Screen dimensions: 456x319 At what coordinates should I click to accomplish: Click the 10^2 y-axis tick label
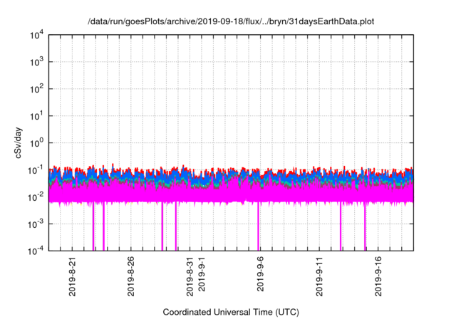[x=37, y=89]
